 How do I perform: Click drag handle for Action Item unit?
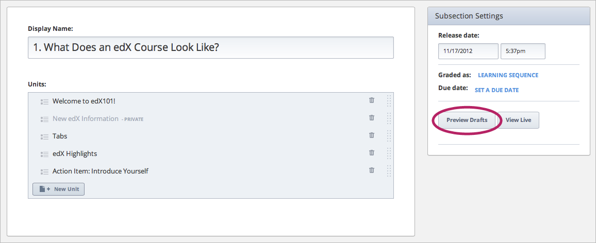coord(389,171)
